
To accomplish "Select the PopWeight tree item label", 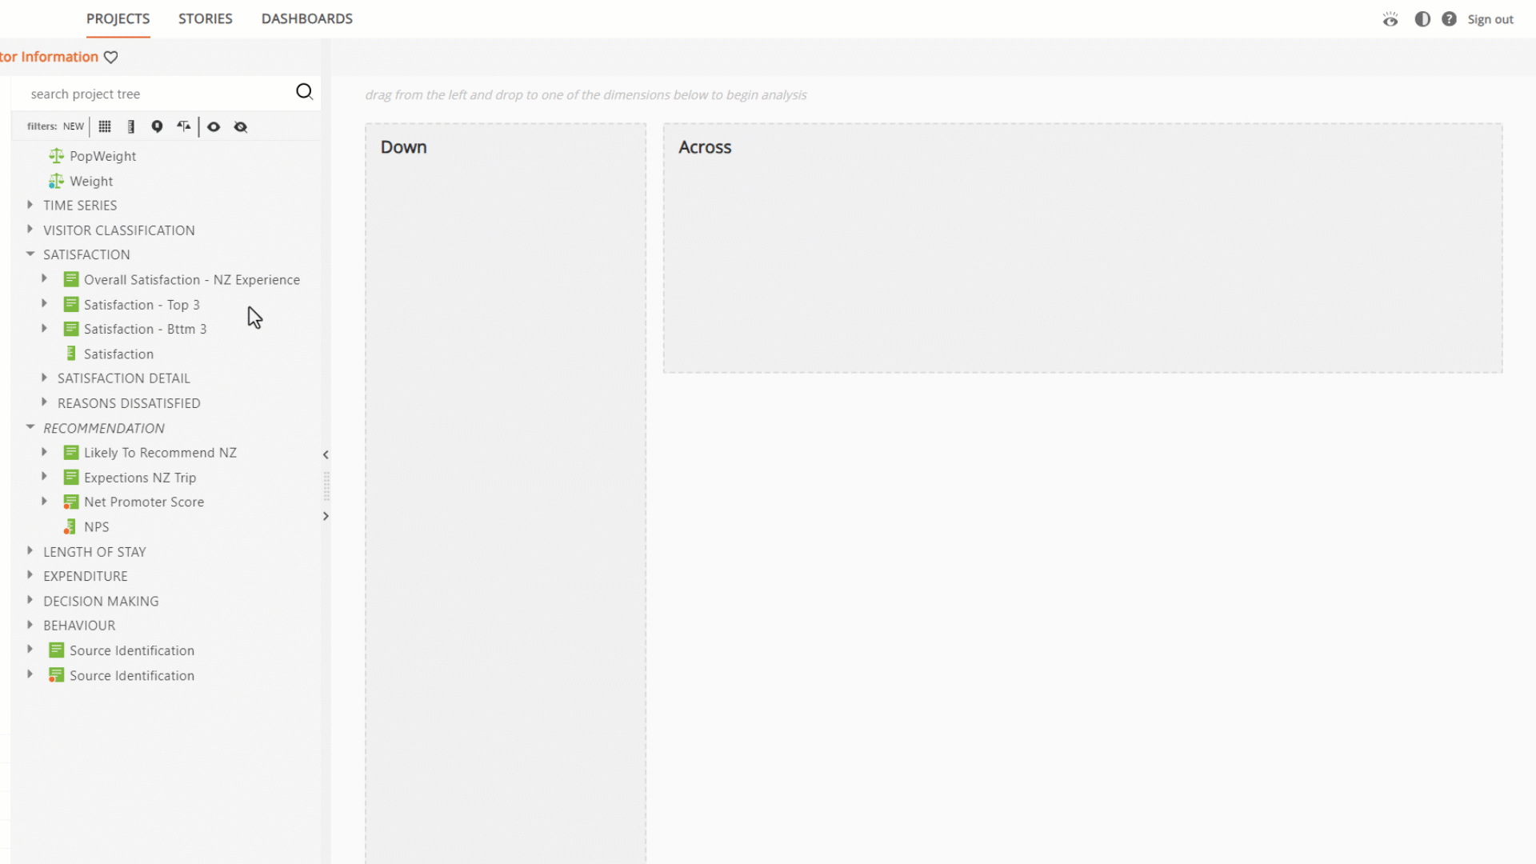I will 102,156.
